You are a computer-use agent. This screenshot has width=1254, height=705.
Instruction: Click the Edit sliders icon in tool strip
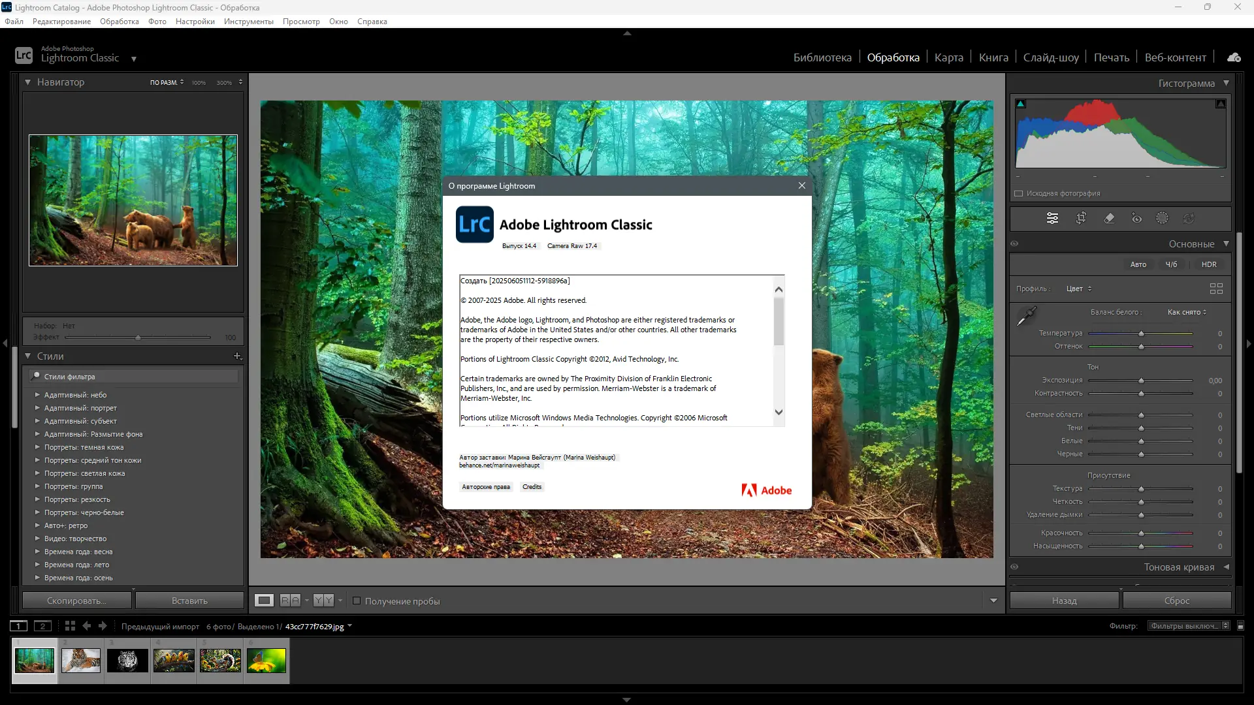(x=1052, y=218)
